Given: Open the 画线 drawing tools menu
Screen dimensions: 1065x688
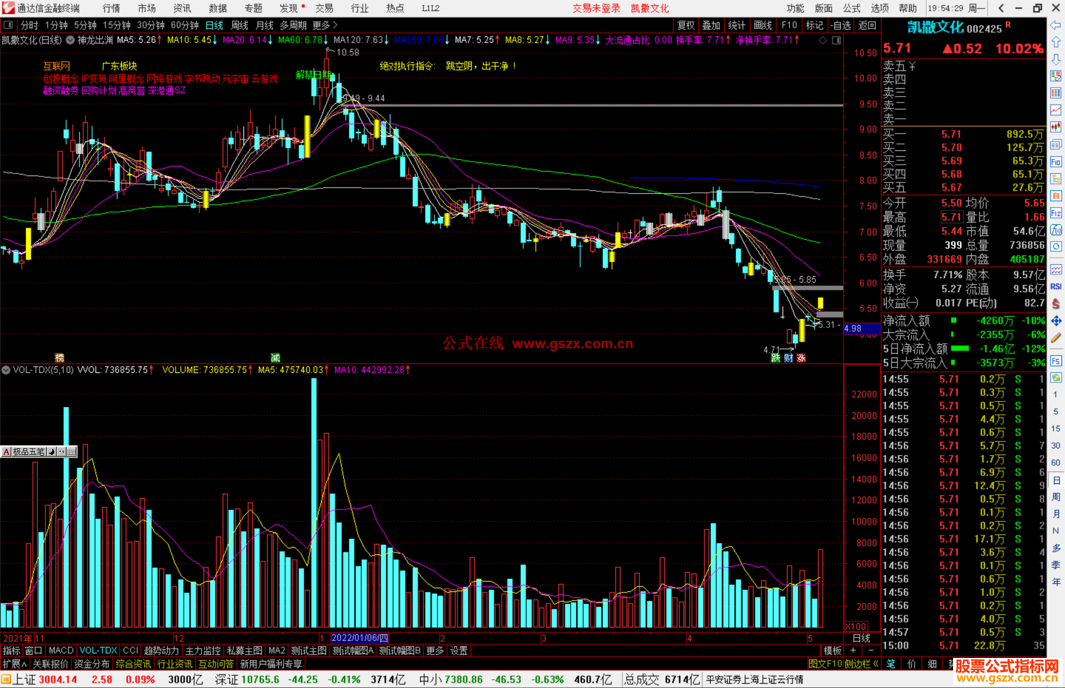Looking at the screenshot, I should [763, 25].
